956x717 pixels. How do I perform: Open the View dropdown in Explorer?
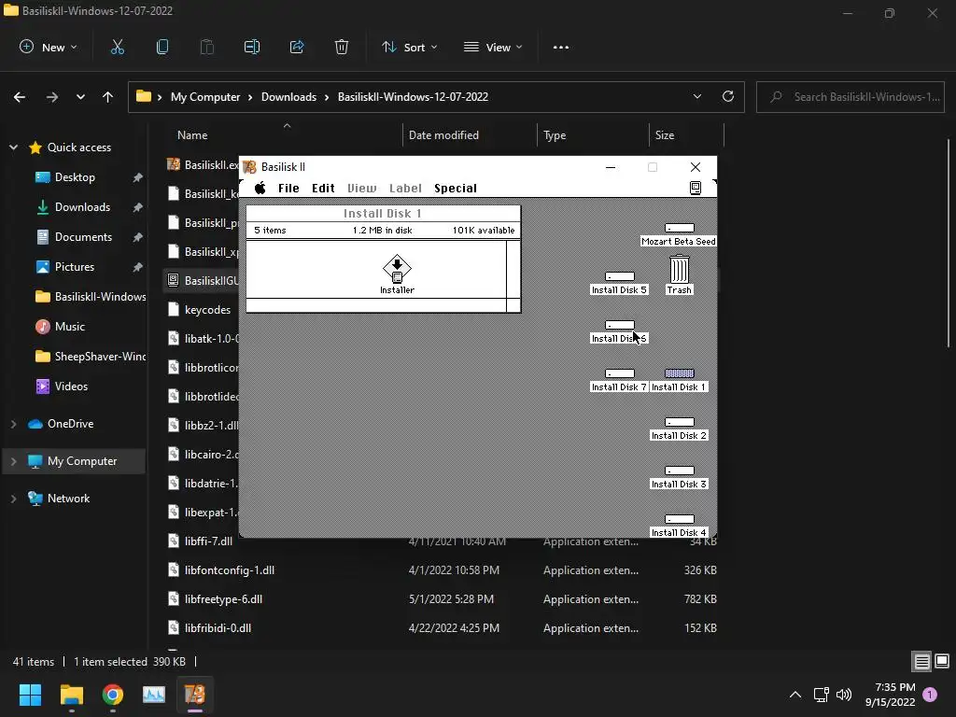493,47
